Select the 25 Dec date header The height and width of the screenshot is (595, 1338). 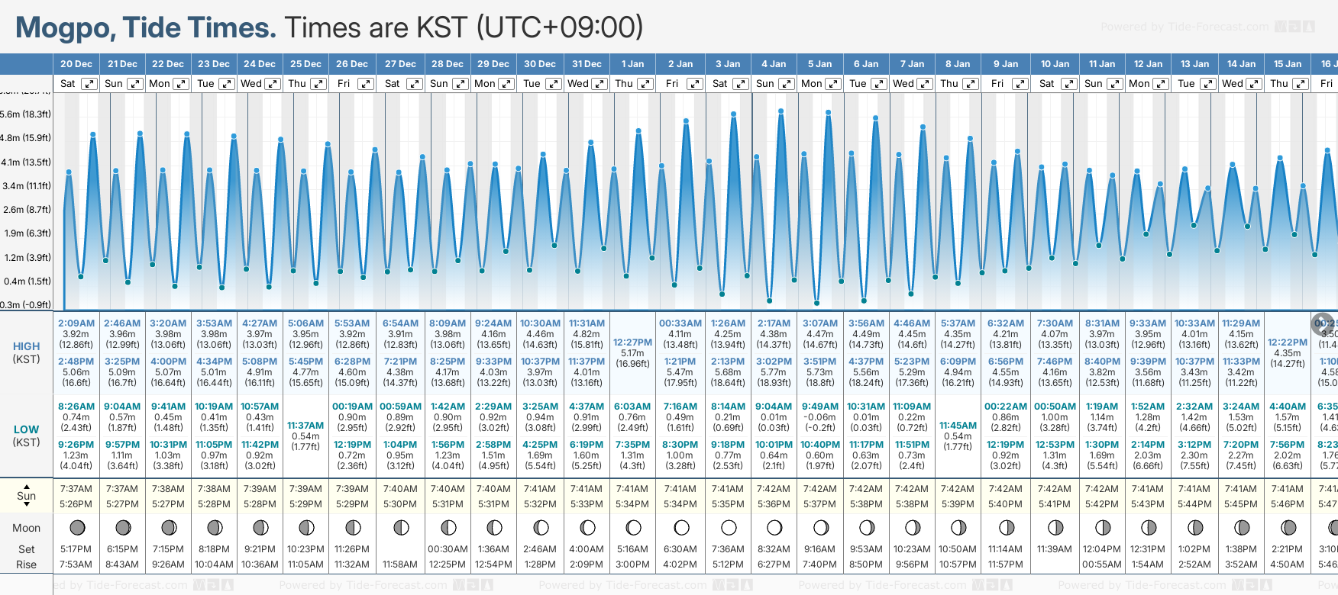305,64
